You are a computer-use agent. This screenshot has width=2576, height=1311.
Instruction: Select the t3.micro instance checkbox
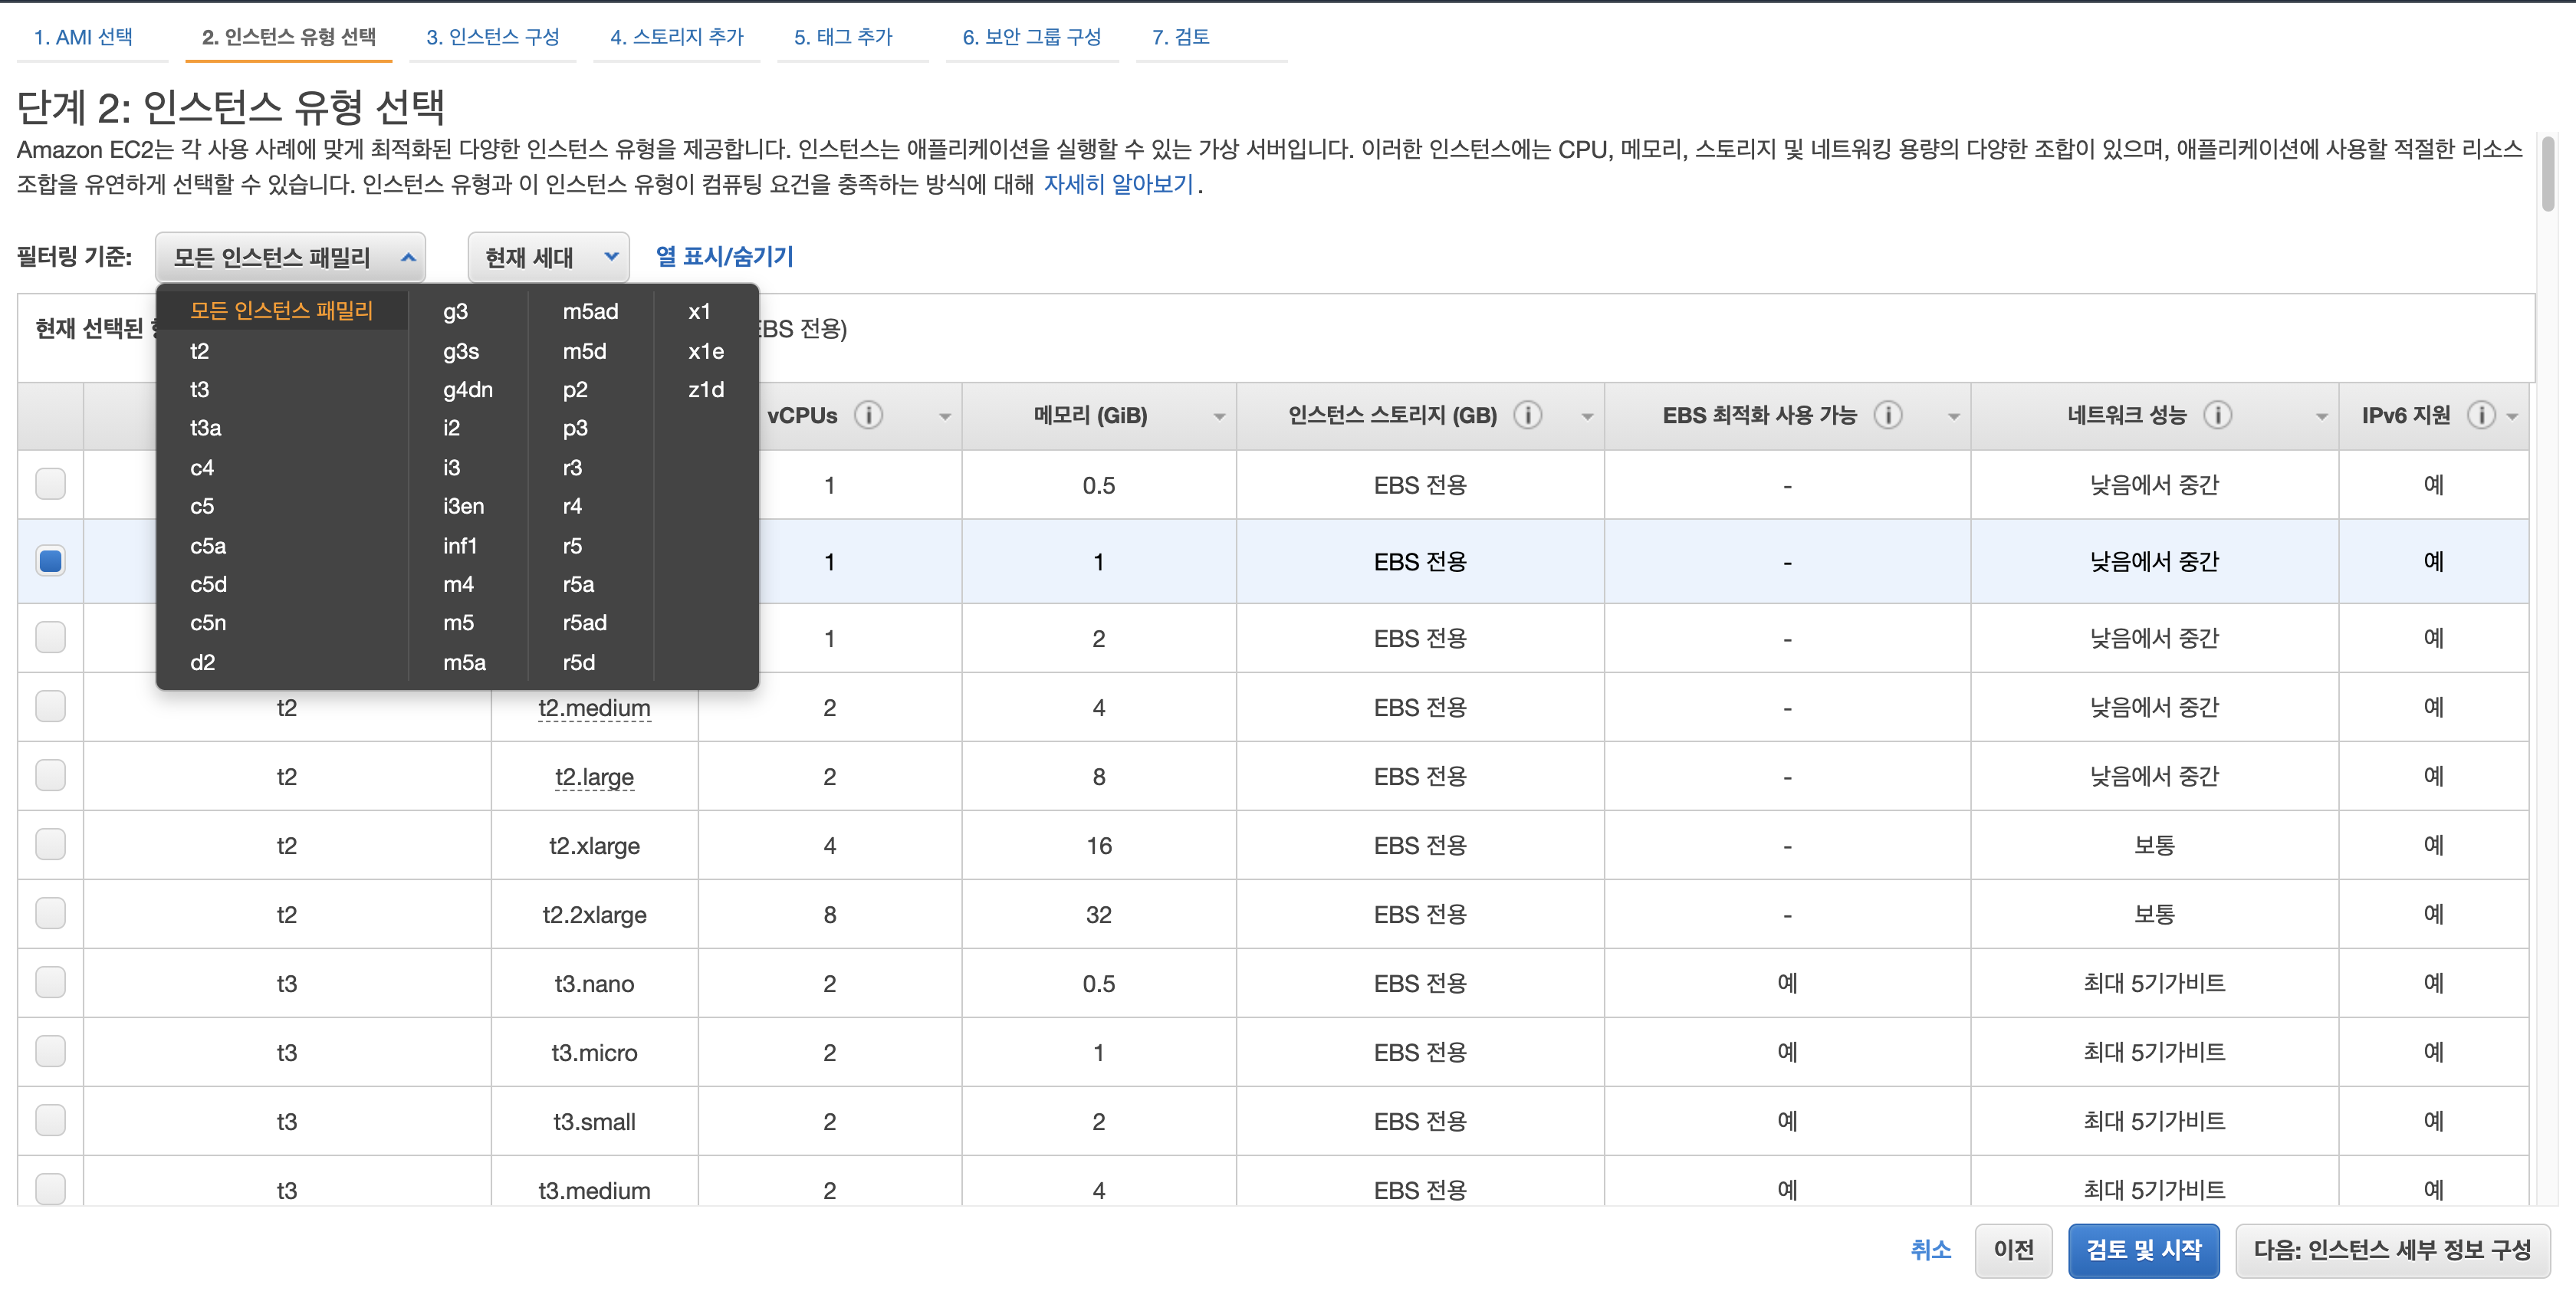click(50, 1052)
